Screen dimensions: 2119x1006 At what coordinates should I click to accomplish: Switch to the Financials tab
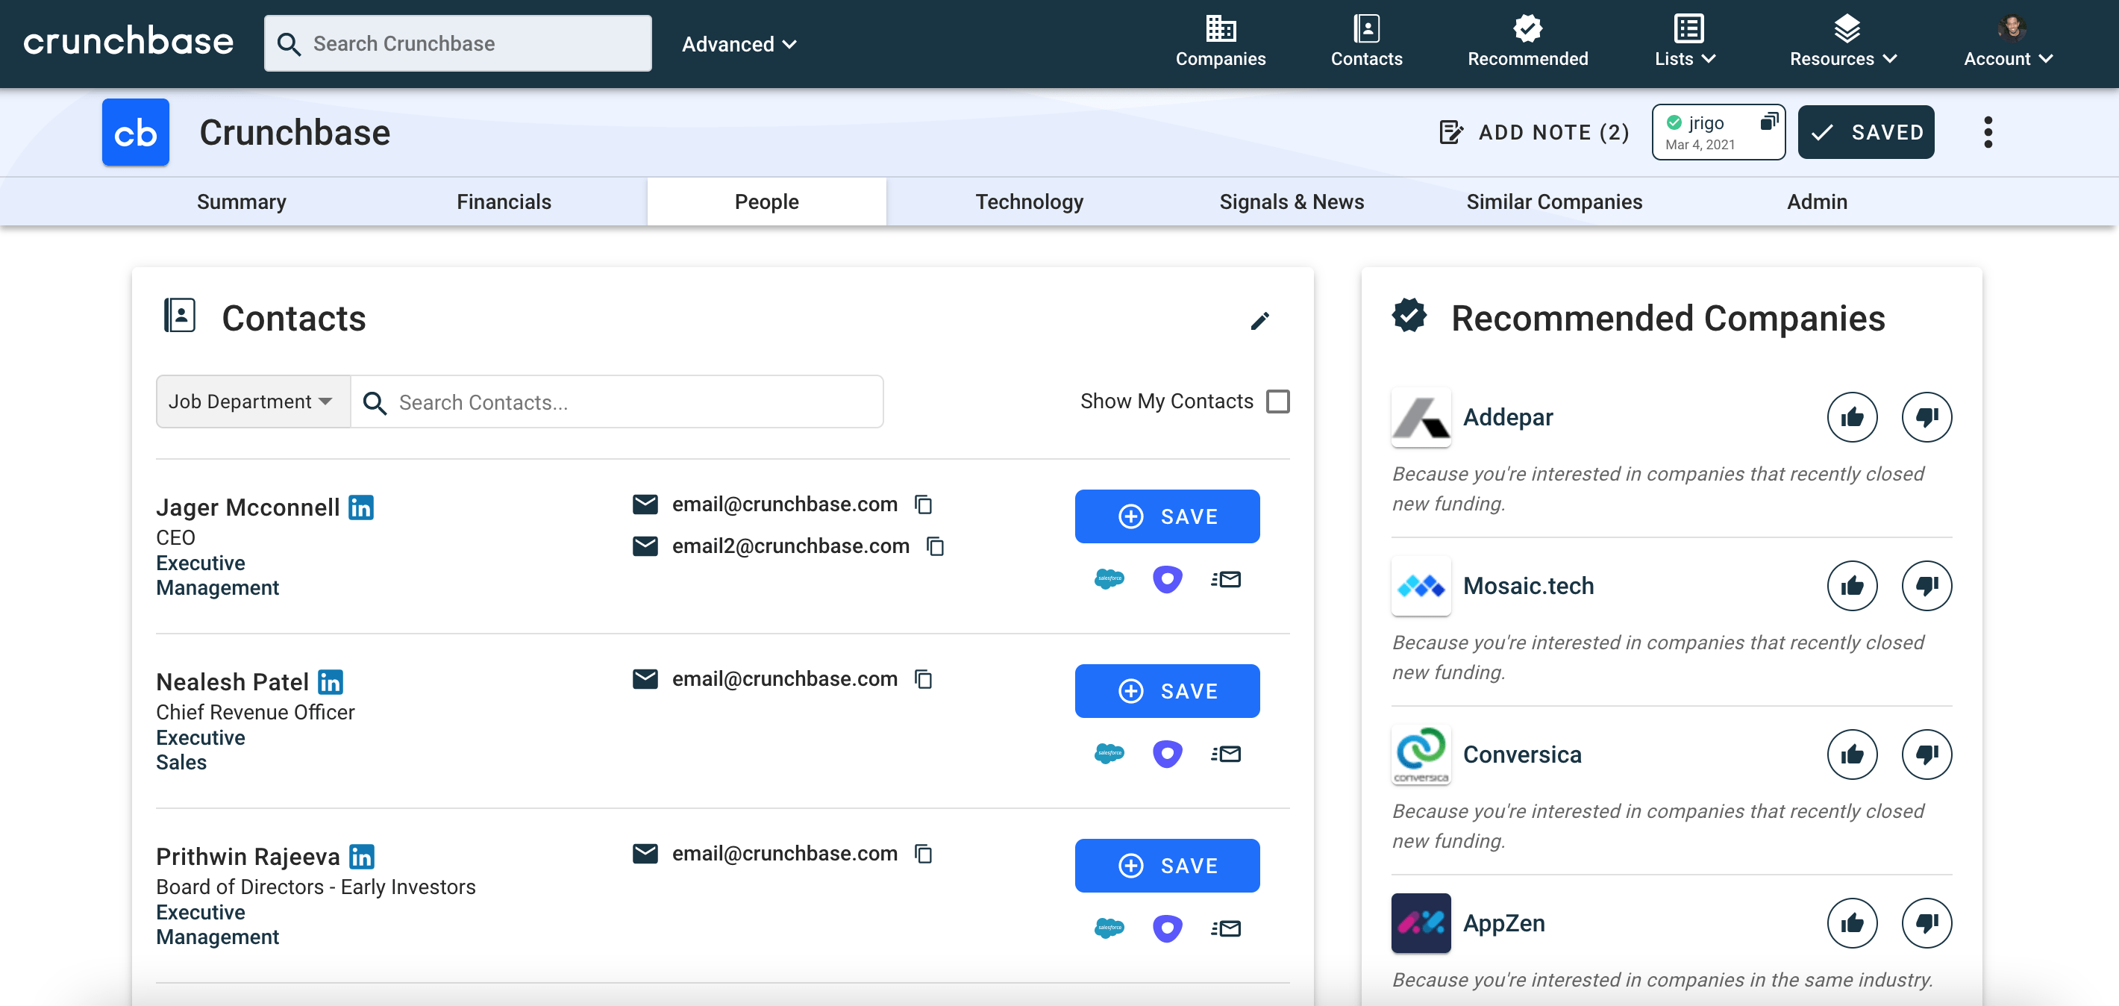504,201
